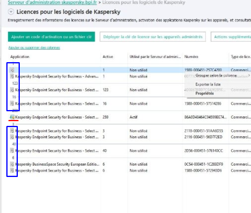The width and height of the screenshot is (251, 213).
Task: Select the license icon for the 123-active Select license
Action: 12,90
